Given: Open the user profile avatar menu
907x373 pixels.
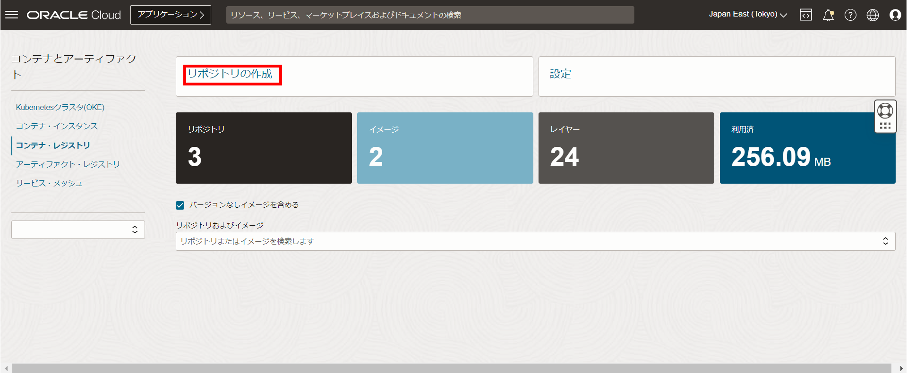Looking at the screenshot, I should [895, 15].
